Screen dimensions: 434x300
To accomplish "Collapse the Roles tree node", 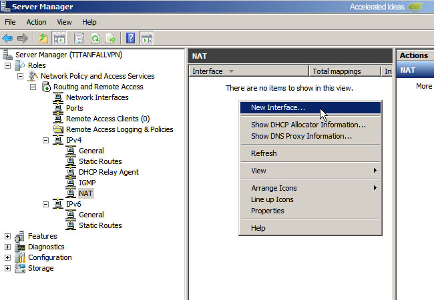I will 8,65.
